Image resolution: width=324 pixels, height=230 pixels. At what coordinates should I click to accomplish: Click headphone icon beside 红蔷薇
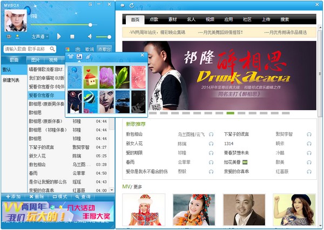click(x=309, y=172)
